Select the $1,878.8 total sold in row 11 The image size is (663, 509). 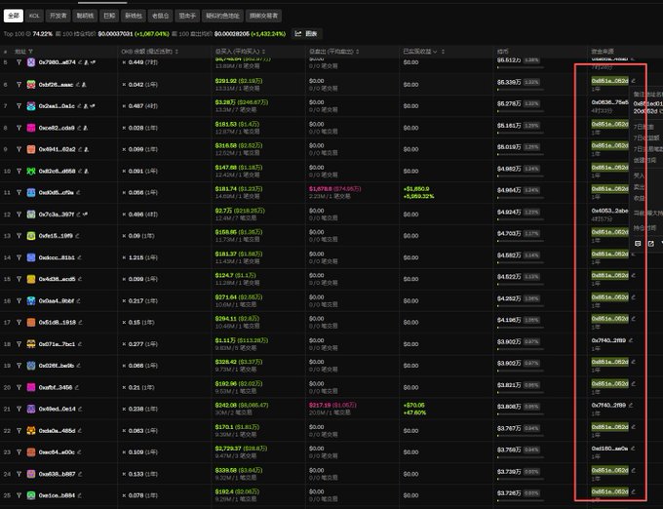[x=320, y=189]
